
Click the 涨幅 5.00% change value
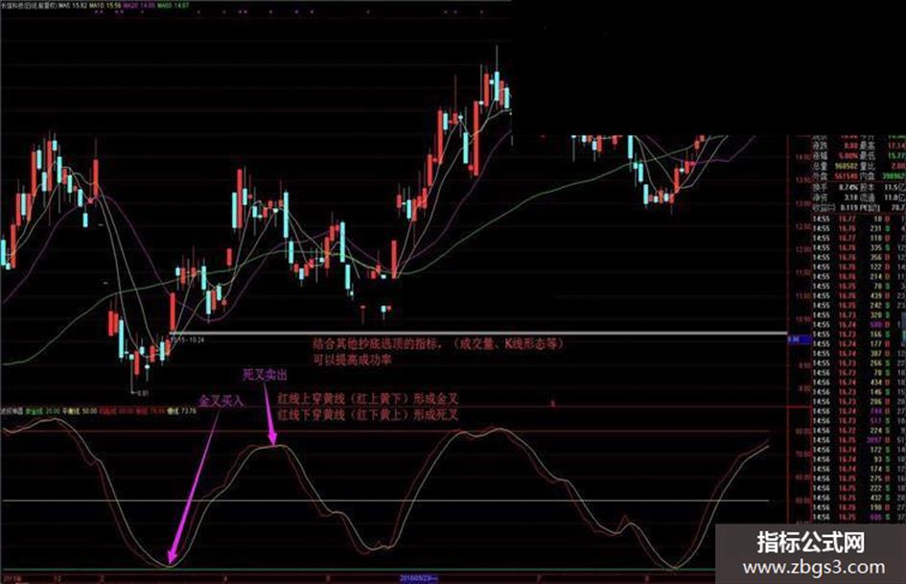coord(848,155)
